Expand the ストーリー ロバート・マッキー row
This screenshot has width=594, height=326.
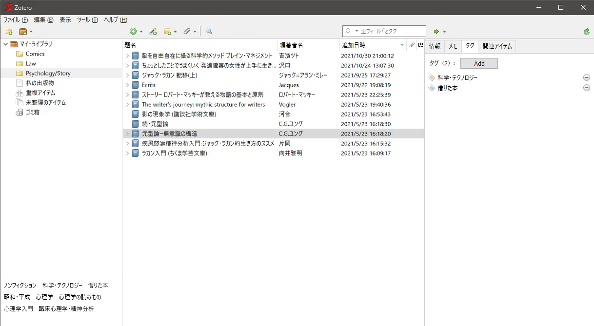coord(127,95)
